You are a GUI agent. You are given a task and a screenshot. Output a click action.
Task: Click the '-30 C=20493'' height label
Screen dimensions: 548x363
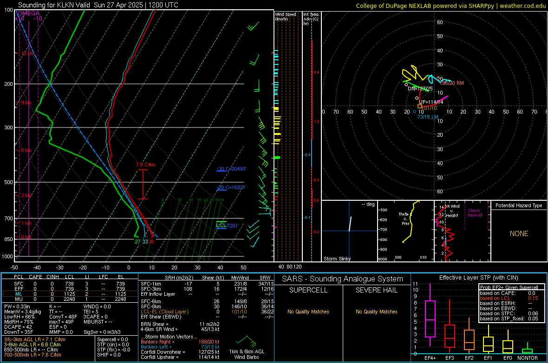pos(231,169)
